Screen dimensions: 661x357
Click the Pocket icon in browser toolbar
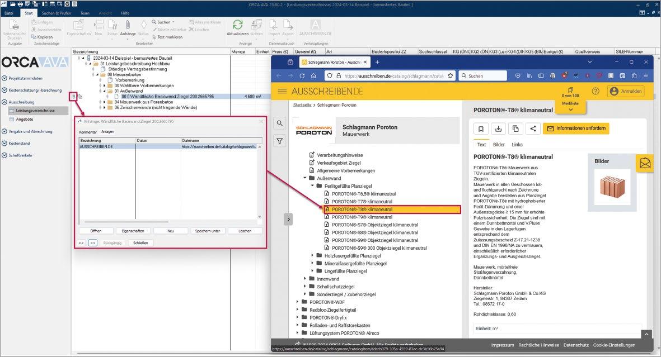pyautogui.click(x=518, y=76)
